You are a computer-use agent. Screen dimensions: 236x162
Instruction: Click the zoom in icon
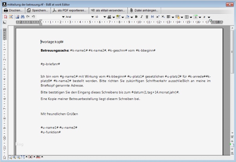[14, 157]
